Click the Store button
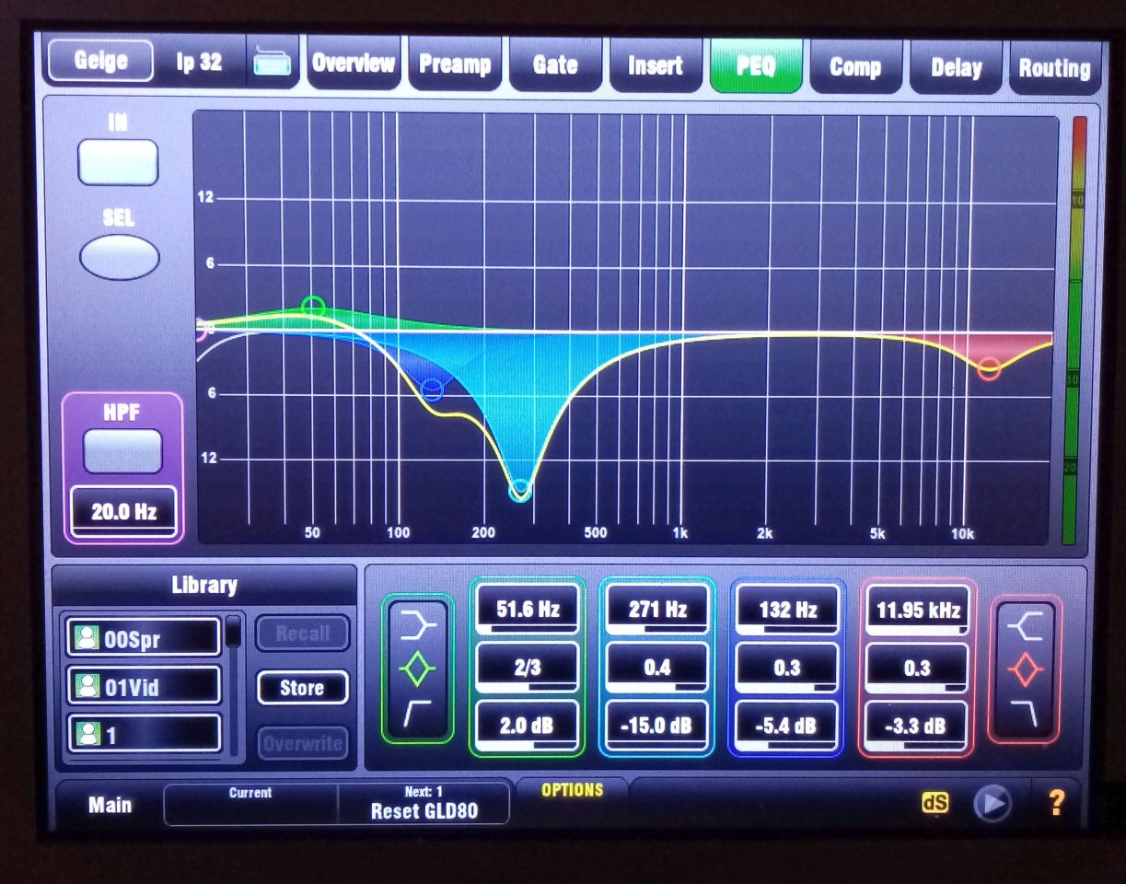The image size is (1126, 884). coord(302,688)
